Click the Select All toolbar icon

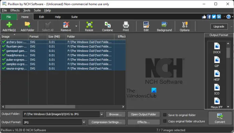point(47,27)
